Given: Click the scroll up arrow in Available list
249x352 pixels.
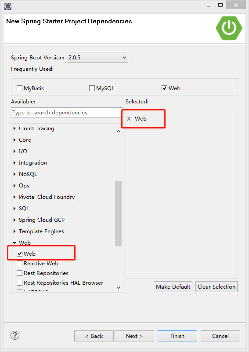Looking at the screenshot, I should [x=118, y=131].
